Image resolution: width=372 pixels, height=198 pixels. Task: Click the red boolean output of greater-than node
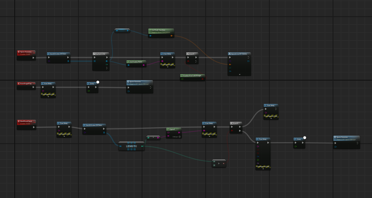pyautogui.click(x=224, y=163)
